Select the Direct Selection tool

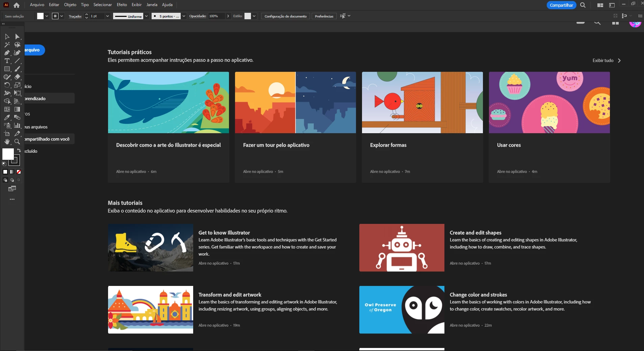coord(17,36)
